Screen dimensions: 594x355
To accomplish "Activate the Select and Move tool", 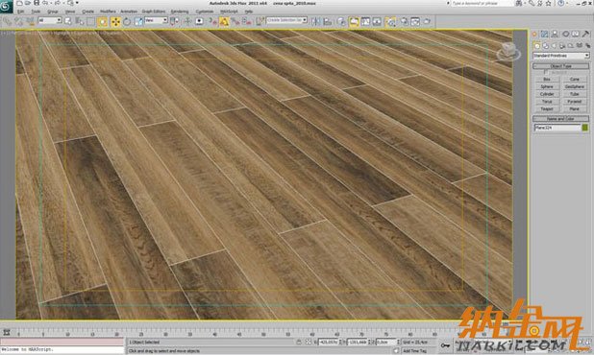I will coord(115,21).
